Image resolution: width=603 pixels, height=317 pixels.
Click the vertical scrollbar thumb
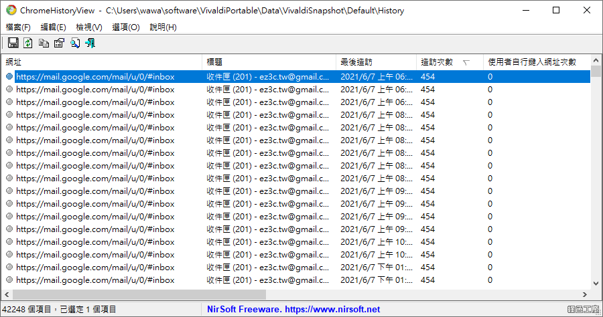point(596,72)
